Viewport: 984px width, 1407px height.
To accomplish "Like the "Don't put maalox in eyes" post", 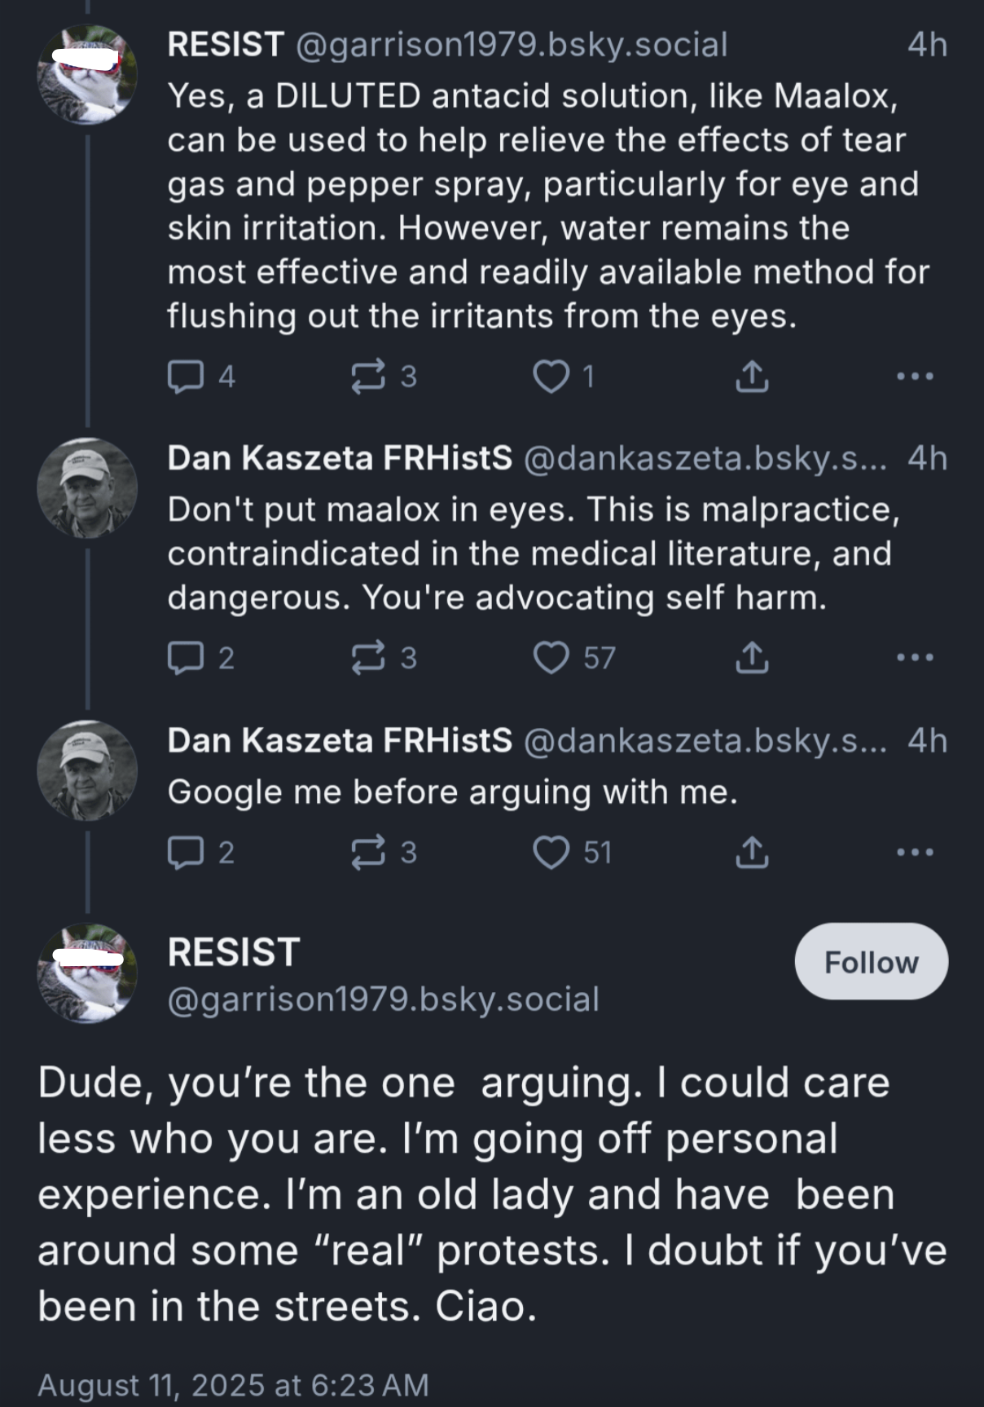I will (x=551, y=658).
